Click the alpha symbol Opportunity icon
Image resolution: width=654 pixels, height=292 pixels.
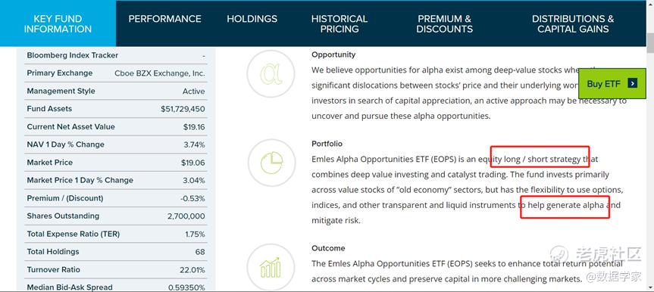271,73
